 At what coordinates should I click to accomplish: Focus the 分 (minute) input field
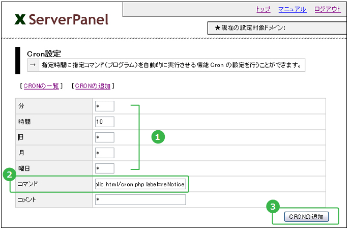click(104, 106)
